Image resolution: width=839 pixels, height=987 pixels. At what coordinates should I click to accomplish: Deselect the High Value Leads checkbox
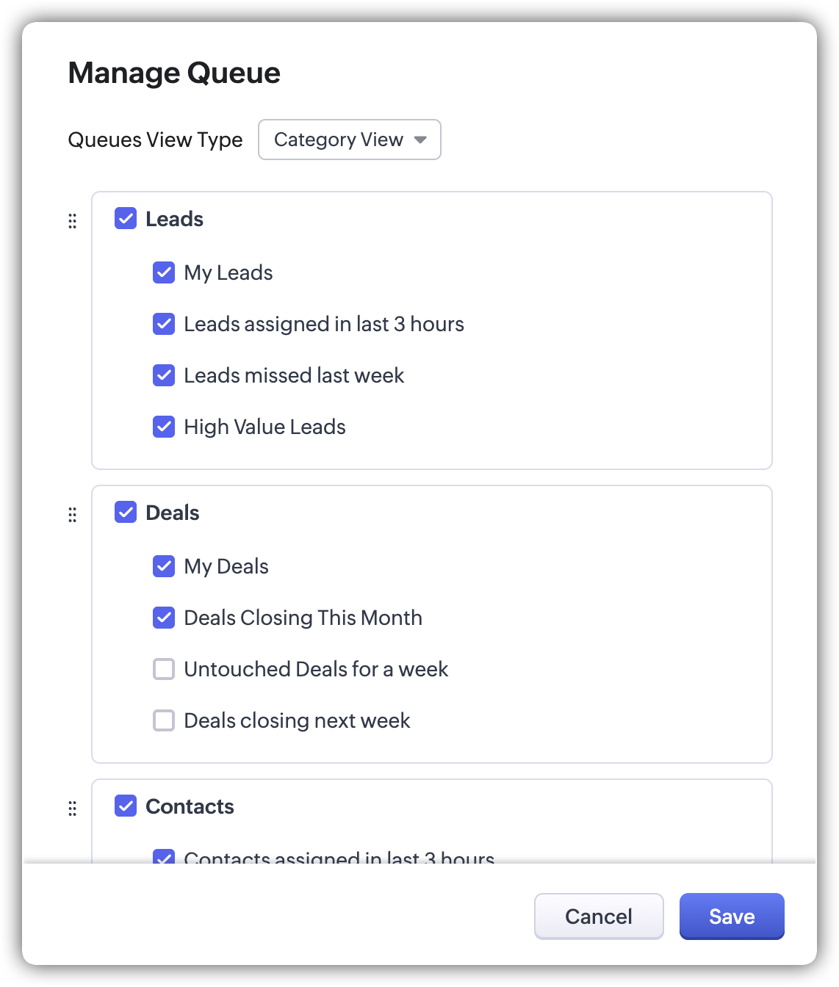coord(164,427)
